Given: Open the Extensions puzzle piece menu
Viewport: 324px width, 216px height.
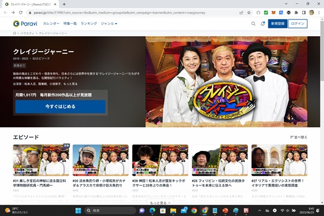Looking at the screenshot, I should (296, 12).
